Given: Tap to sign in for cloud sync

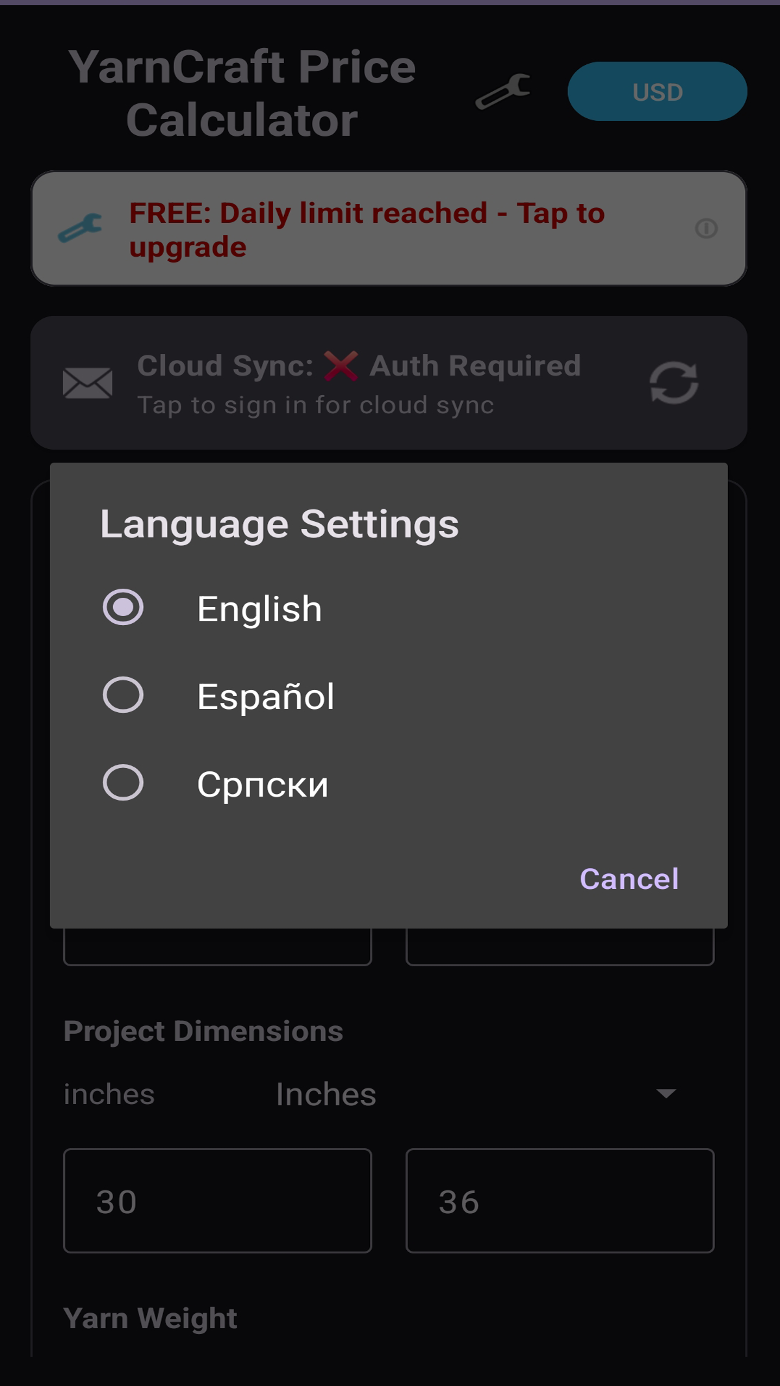Looking at the screenshot, I should 316,405.
